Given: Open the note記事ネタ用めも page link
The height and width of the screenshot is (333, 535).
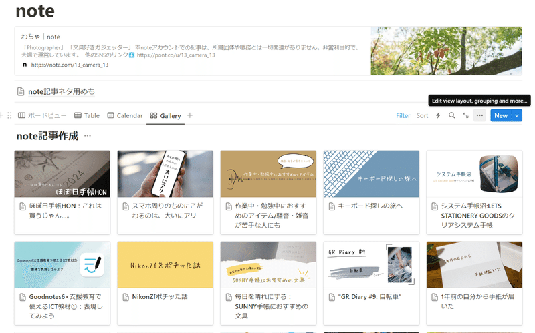Looking at the screenshot, I should click(x=62, y=91).
